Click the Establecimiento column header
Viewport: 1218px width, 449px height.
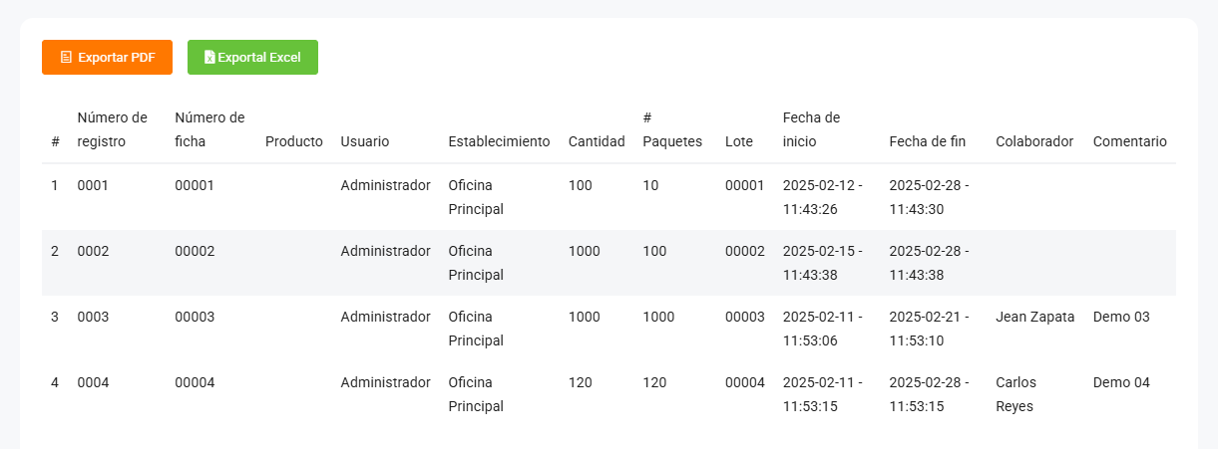[499, 141]
